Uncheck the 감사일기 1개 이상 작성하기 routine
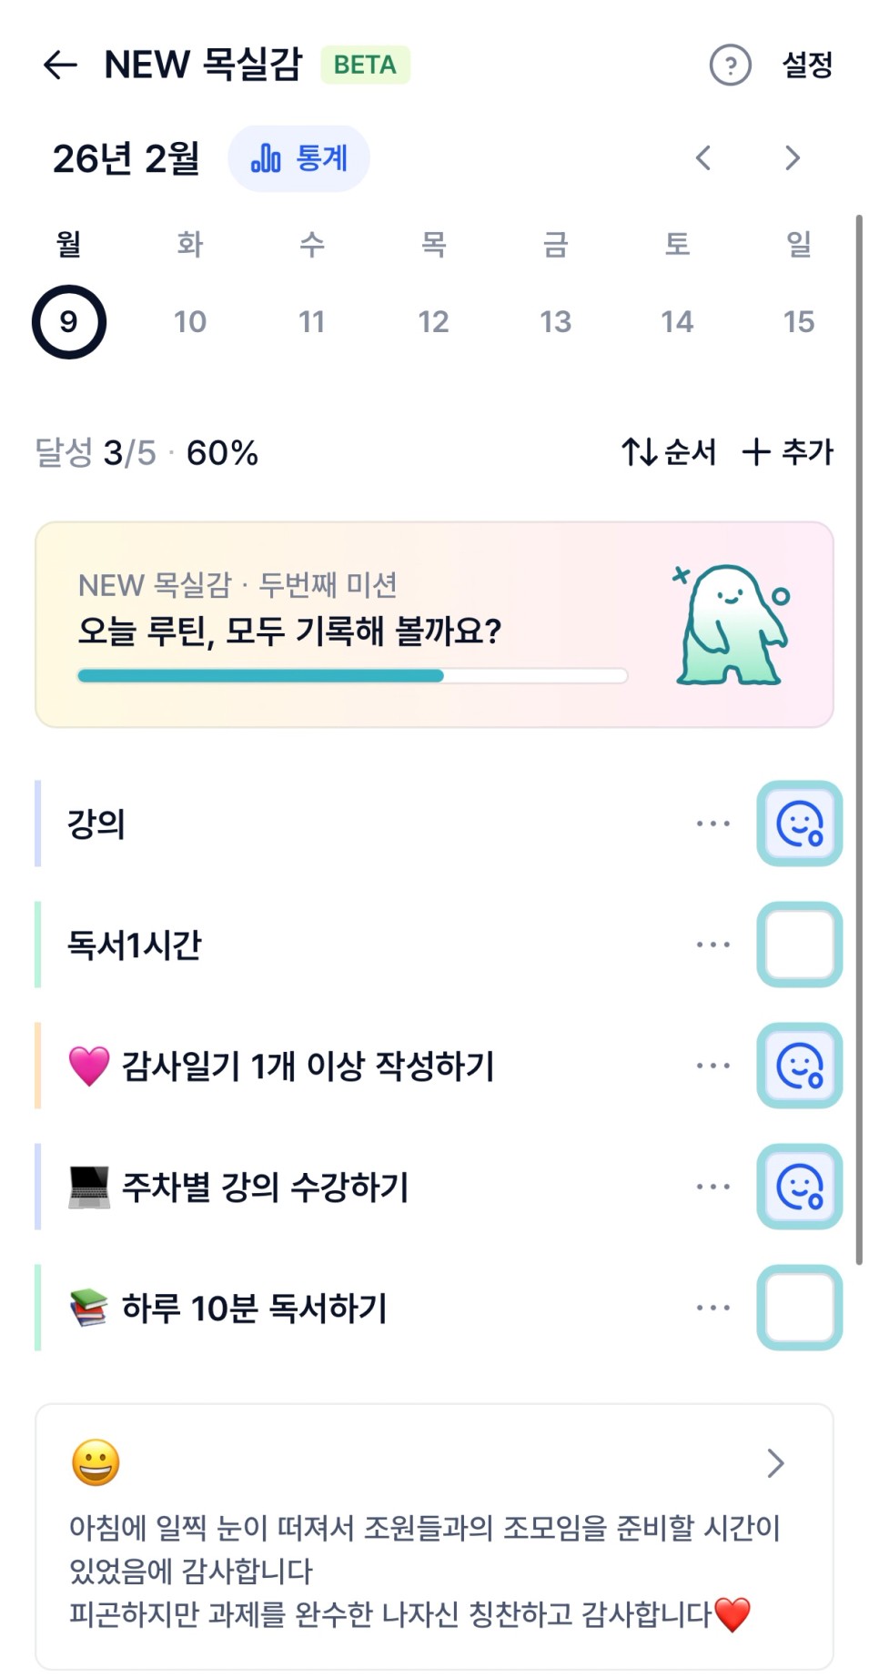Image resolution: width=869 pixels, height=1678 pixels. click(x=799, y=1066)
